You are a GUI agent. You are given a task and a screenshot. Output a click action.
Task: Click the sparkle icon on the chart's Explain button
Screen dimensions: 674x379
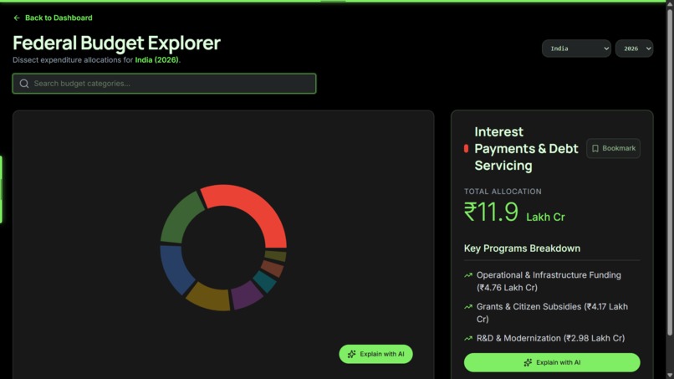[x=351, y=354]
